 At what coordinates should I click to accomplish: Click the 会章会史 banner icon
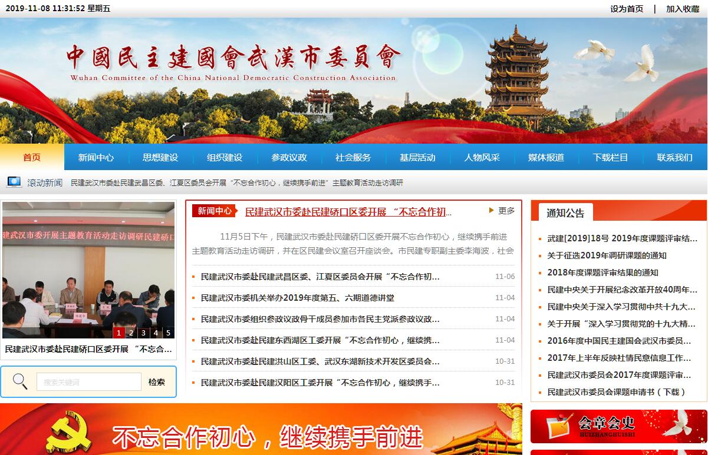[x=556, y=426]
